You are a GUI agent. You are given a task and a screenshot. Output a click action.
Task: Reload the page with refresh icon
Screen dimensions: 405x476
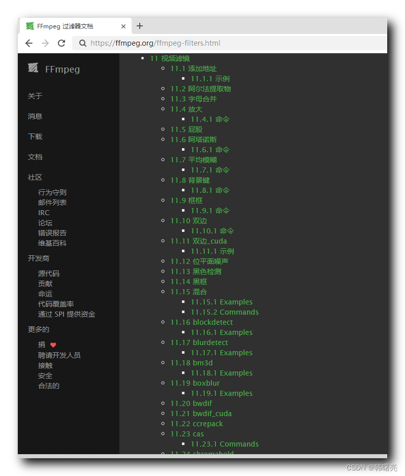61,43
